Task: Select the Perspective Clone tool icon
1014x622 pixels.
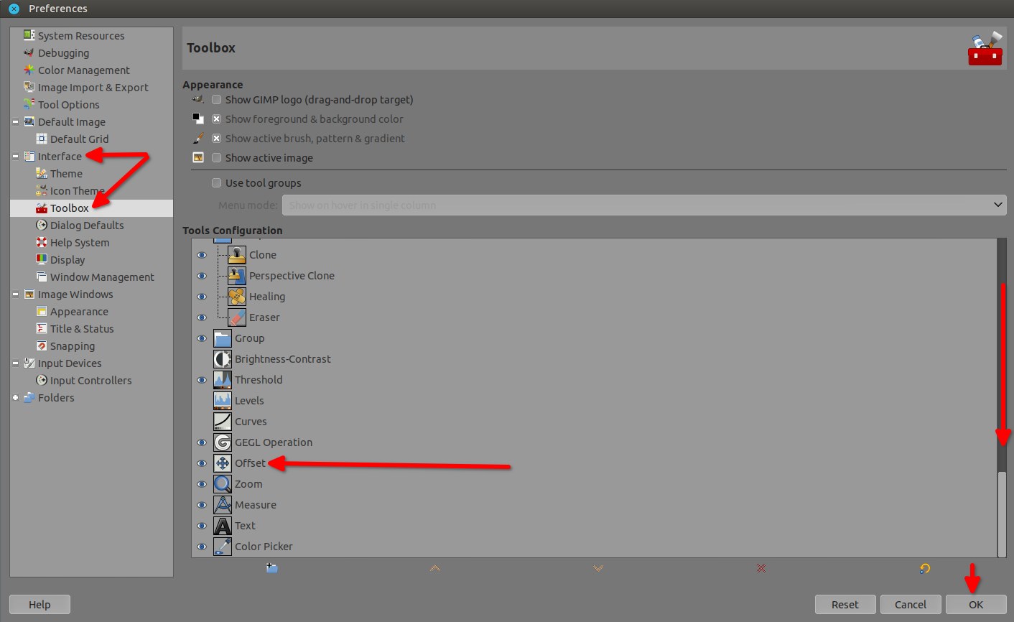Action: [x=237, y=276]
